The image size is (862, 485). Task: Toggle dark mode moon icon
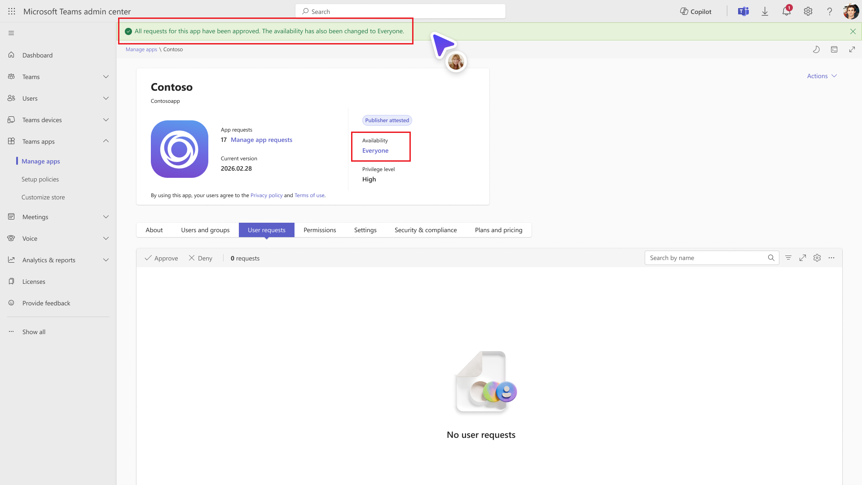pos(816,49)
